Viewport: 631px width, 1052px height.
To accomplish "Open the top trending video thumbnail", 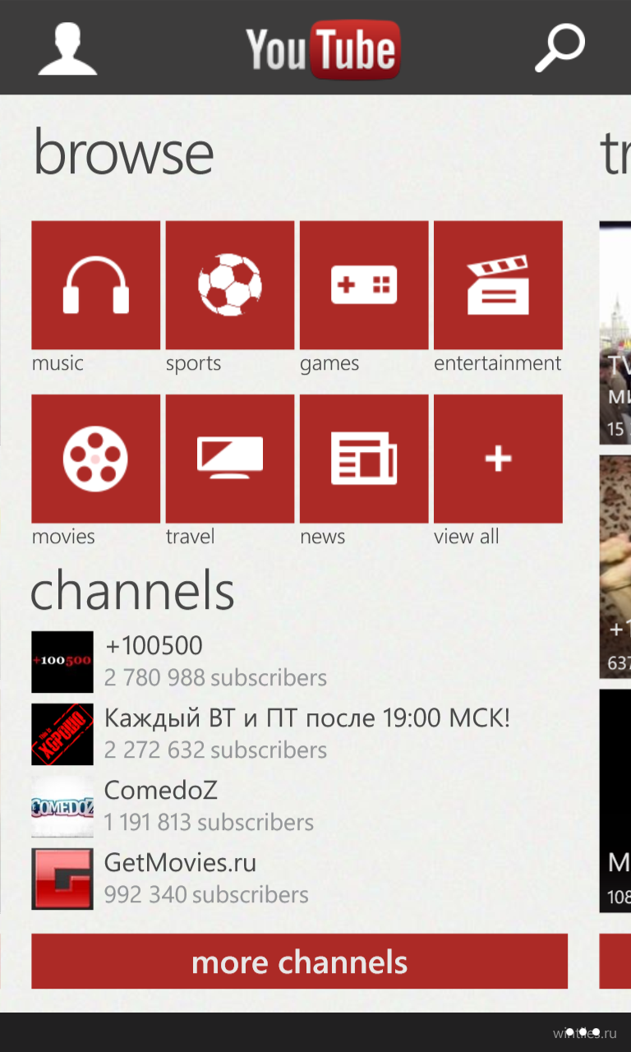I will coord(615,332).
